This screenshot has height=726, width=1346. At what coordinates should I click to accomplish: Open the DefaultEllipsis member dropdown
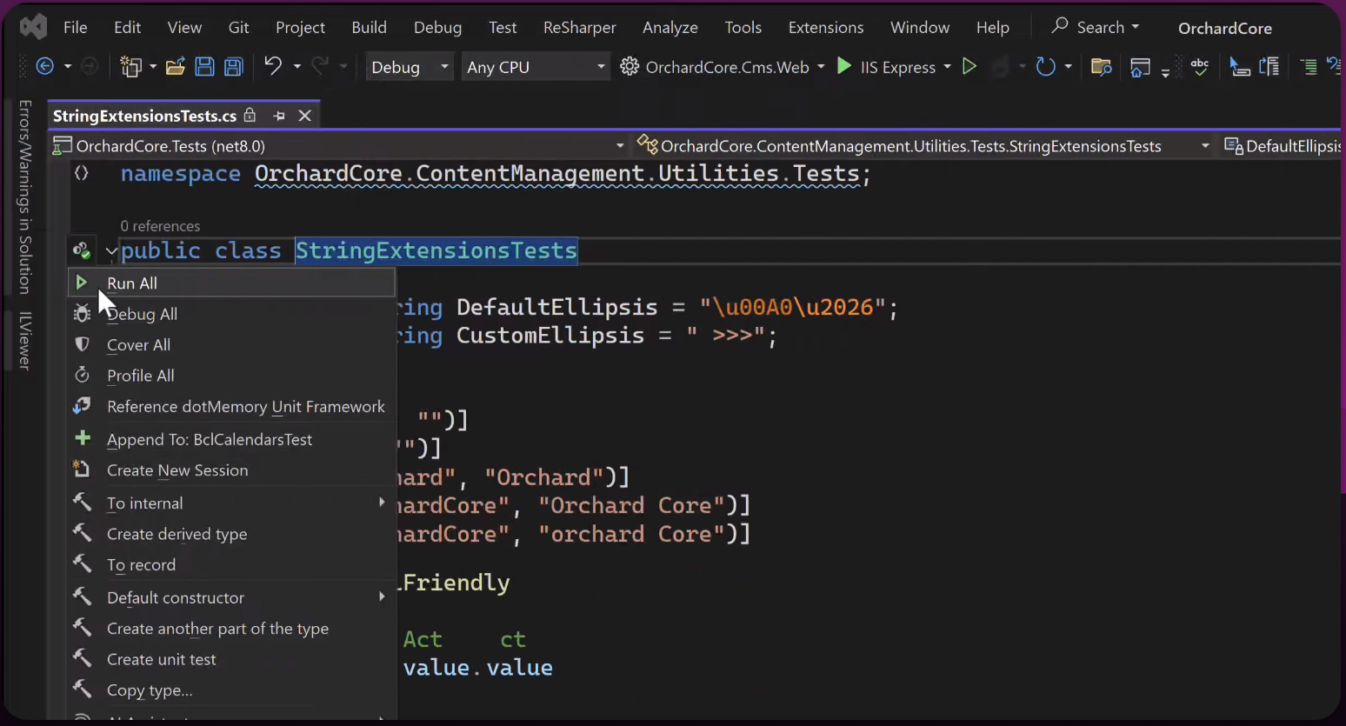click(x=1282, y=146)
